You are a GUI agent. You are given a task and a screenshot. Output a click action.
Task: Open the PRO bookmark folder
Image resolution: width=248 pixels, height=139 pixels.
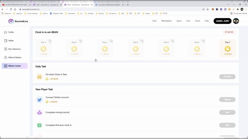point(129,14)
